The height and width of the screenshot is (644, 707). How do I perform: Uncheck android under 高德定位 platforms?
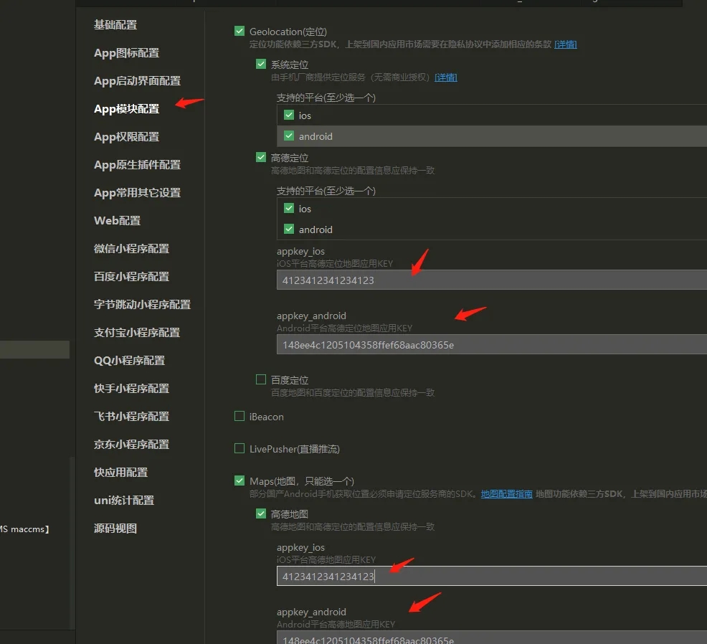tap(289, 229)
